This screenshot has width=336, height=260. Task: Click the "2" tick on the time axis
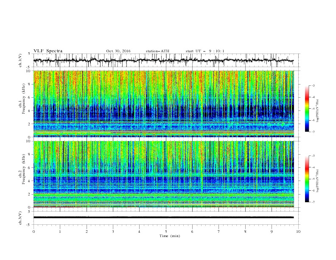pyautogui.click(x=87, y=232)
